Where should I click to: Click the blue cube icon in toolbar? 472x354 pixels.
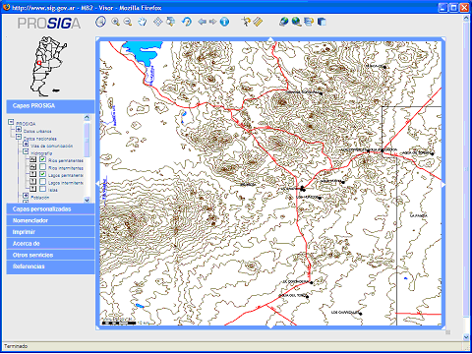pos(322,22)
